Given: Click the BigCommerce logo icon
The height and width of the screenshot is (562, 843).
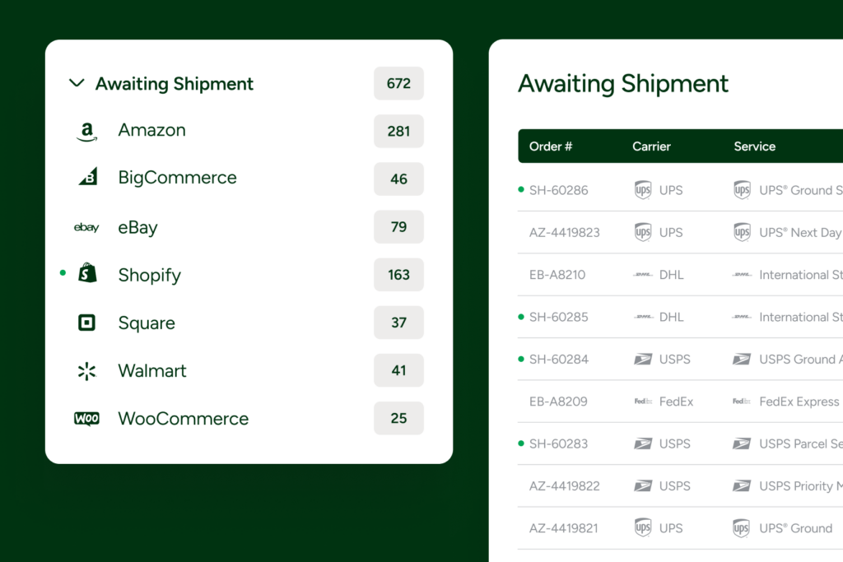Looking at the screenshot, I should point(87,177).
